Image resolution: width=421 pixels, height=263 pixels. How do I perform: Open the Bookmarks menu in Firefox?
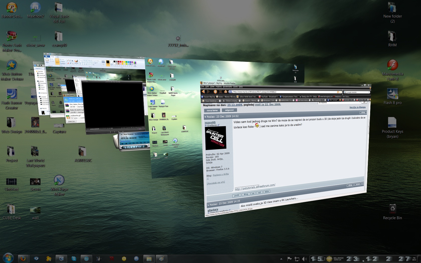(x=227, y=87)
